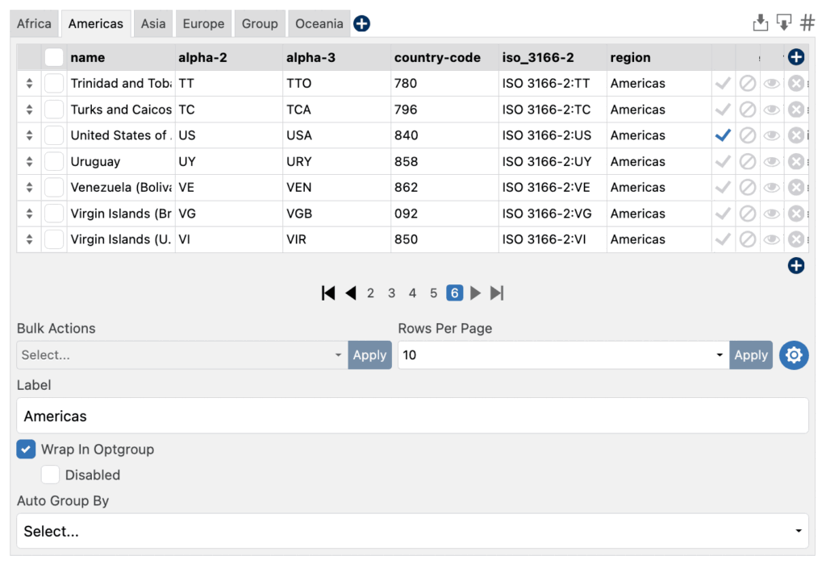This screenshot has width=826, height=568.
Task: Go to page 5
Action: point(433,293)
